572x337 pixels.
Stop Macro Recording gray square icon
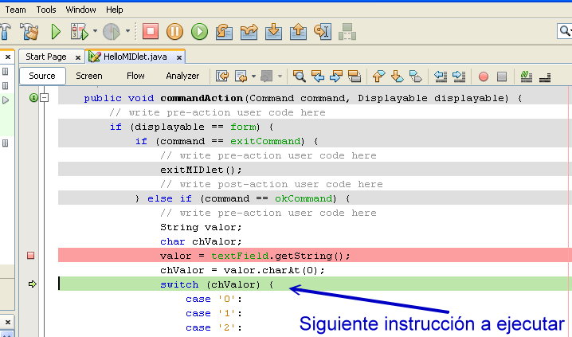click(502, 76)
